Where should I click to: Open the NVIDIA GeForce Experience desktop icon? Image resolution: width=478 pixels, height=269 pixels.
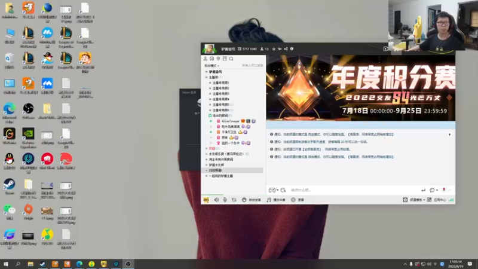[x=28, y=138]
